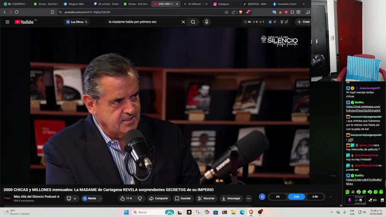
Task: Open the three-dot more actions menu
Action: [x=248, y=198]
